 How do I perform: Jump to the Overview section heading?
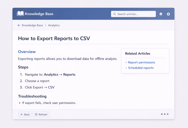tap(27, 52)
